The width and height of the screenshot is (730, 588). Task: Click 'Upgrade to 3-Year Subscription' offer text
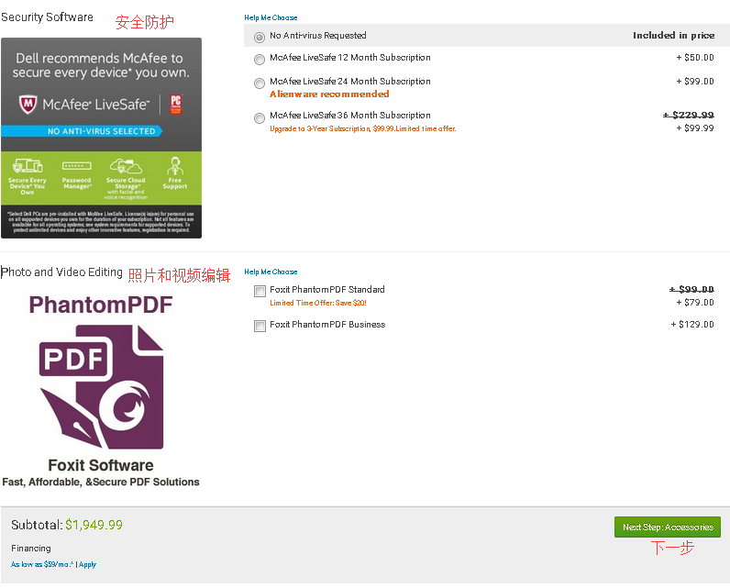362,128
